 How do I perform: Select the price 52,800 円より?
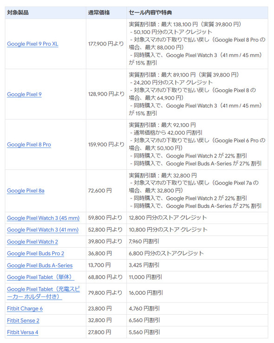click(x=105, y=230)
